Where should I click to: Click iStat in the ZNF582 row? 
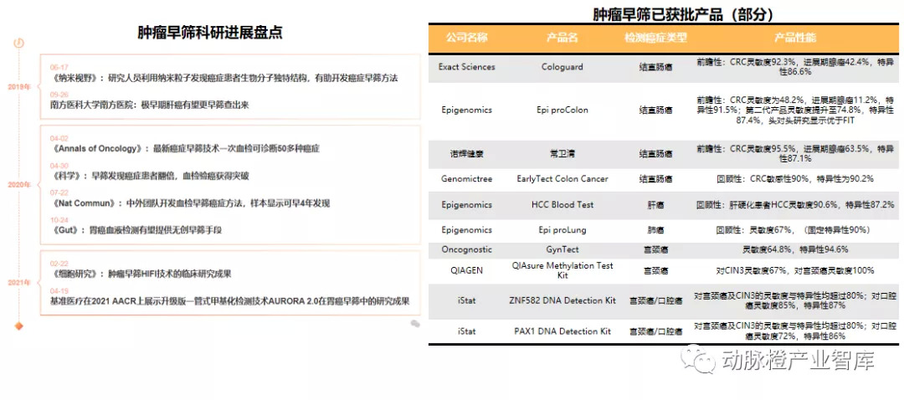466,301
